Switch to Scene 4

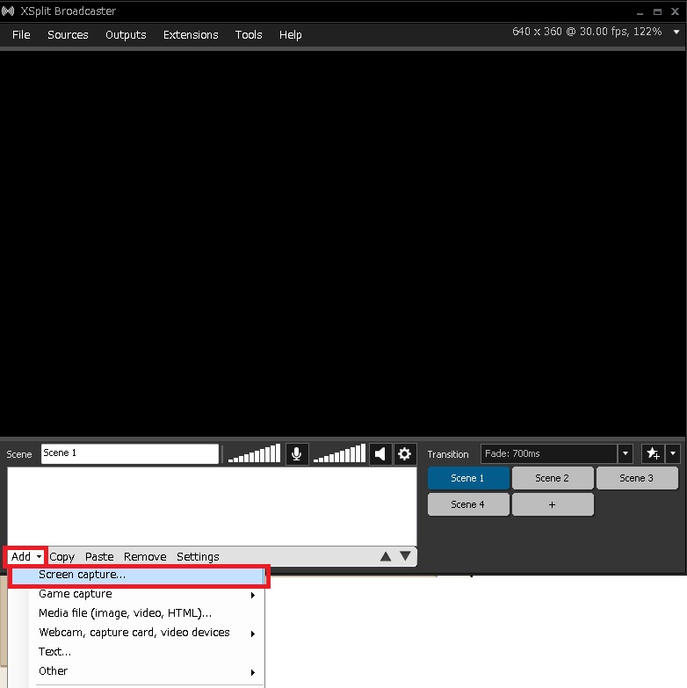pyautogui.click(x=467, y=504)
